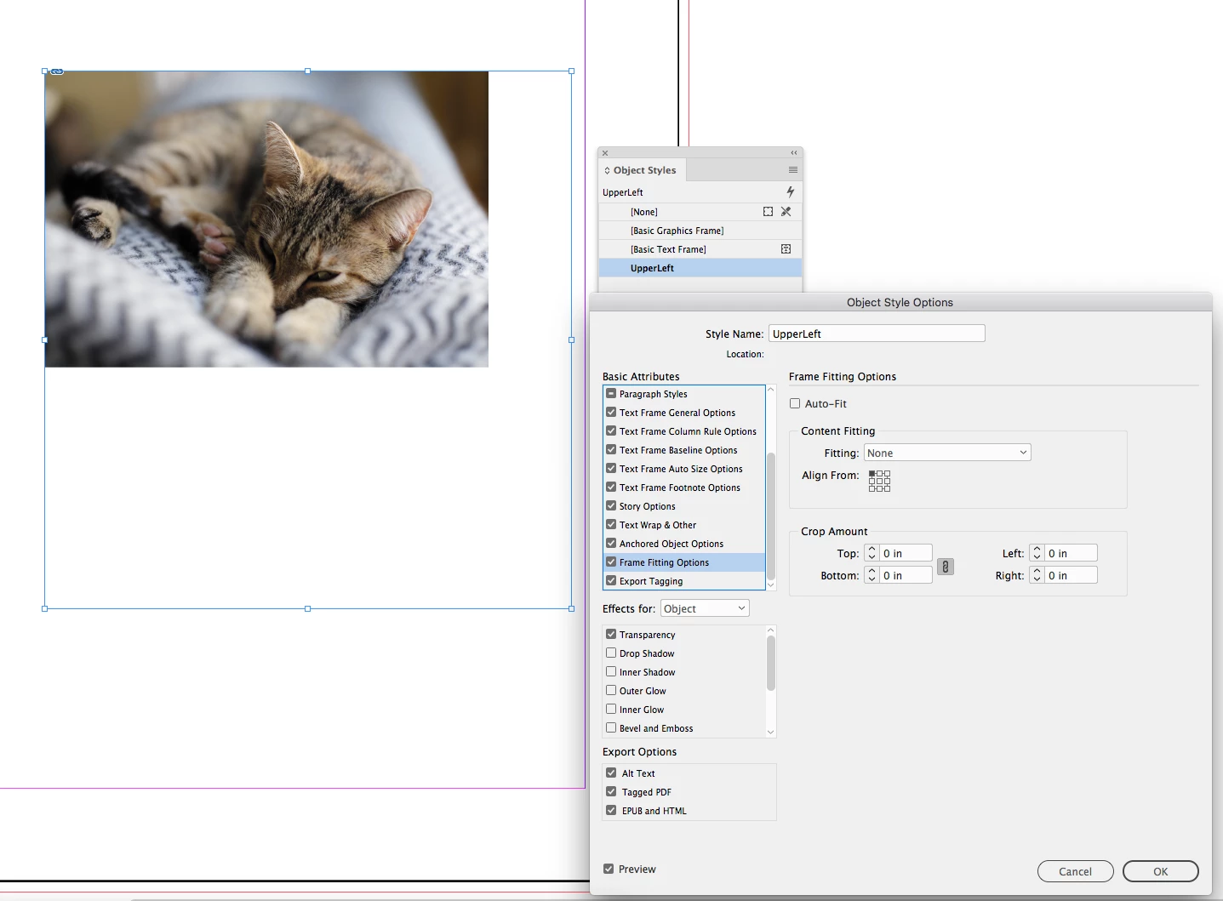Click the graphics frame icon beside [None]

769,212
